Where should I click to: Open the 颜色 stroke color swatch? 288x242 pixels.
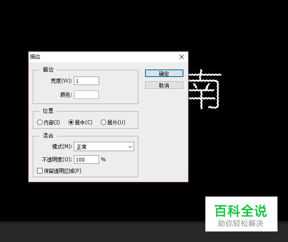[x=86, y=95]
